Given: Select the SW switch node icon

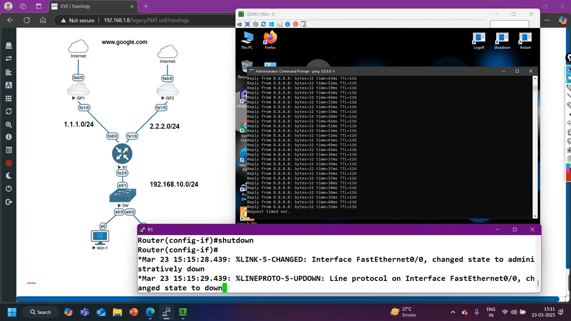Looking at the screenshot, I should pos(123,195).
